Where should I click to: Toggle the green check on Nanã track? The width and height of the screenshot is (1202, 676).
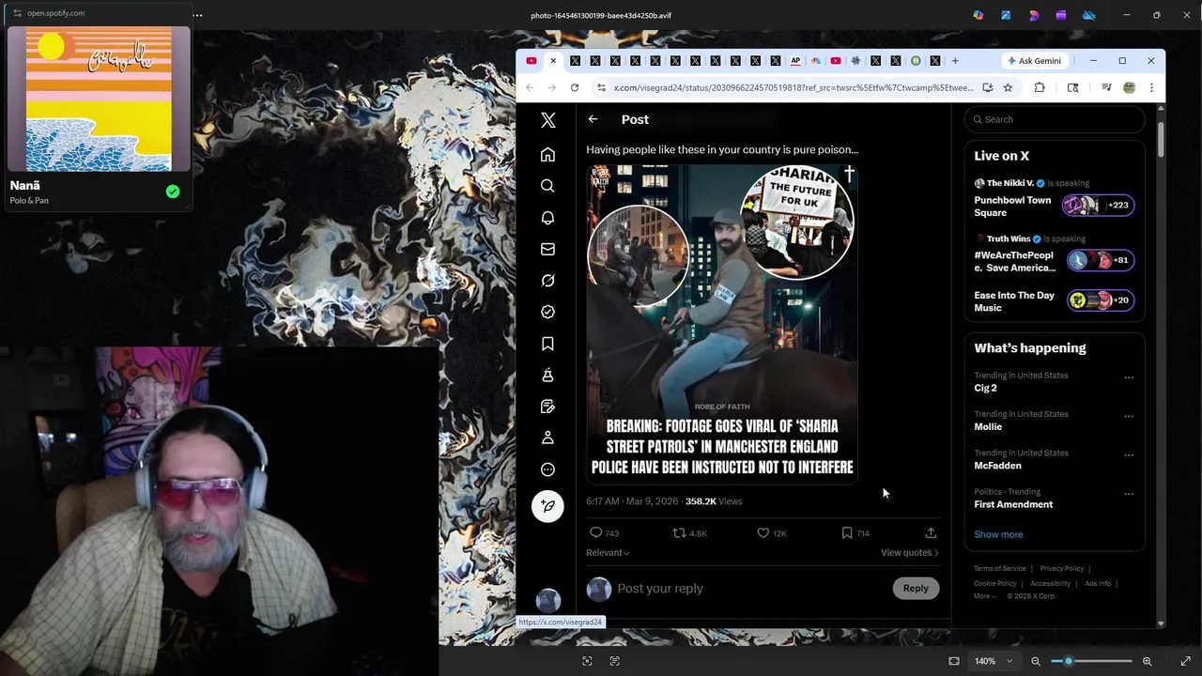coord(173,192)
